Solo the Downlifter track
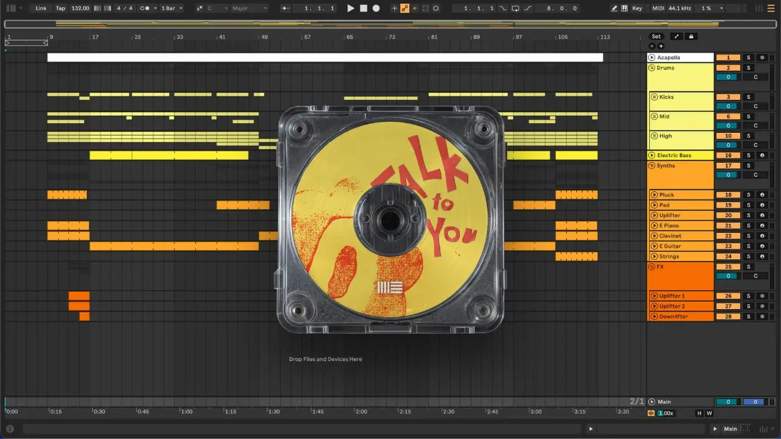 pyautogui.click(x=749, y=316)
